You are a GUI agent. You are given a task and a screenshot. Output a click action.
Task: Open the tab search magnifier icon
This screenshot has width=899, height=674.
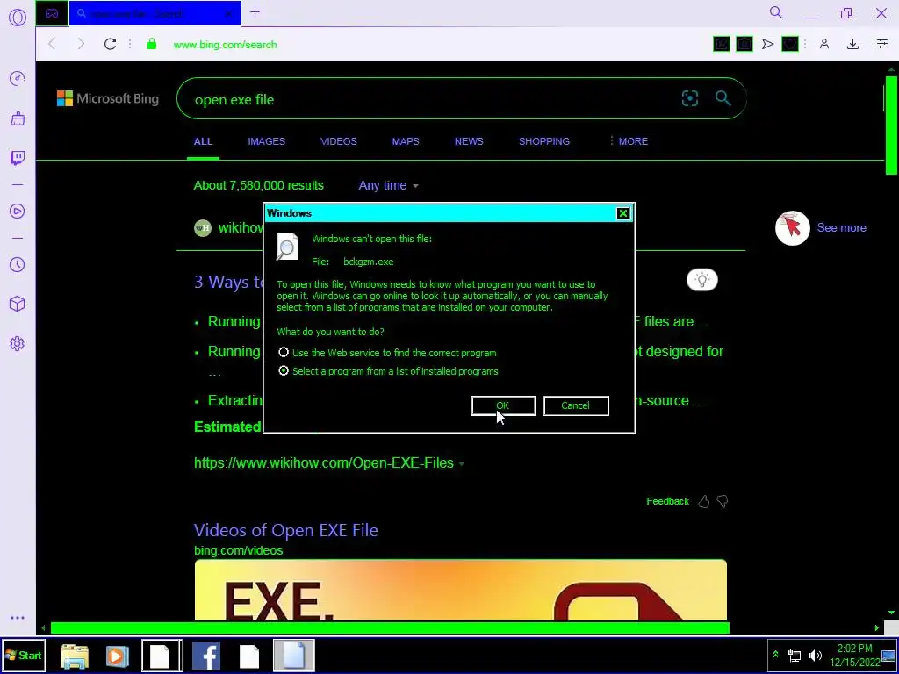[x=776, y=12]
